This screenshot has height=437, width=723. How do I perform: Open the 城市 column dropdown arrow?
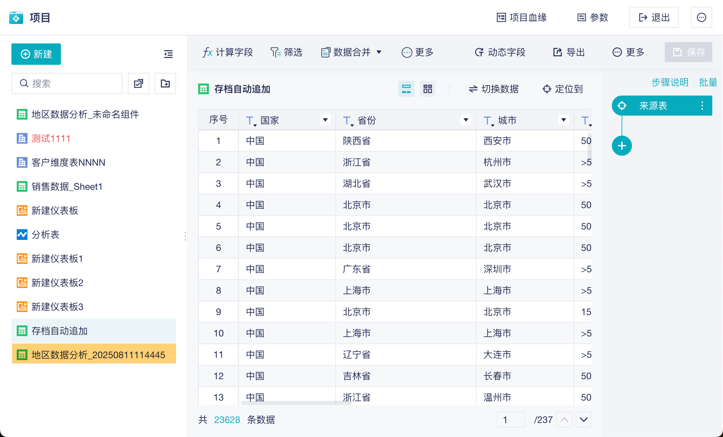(x=563, y=120)
